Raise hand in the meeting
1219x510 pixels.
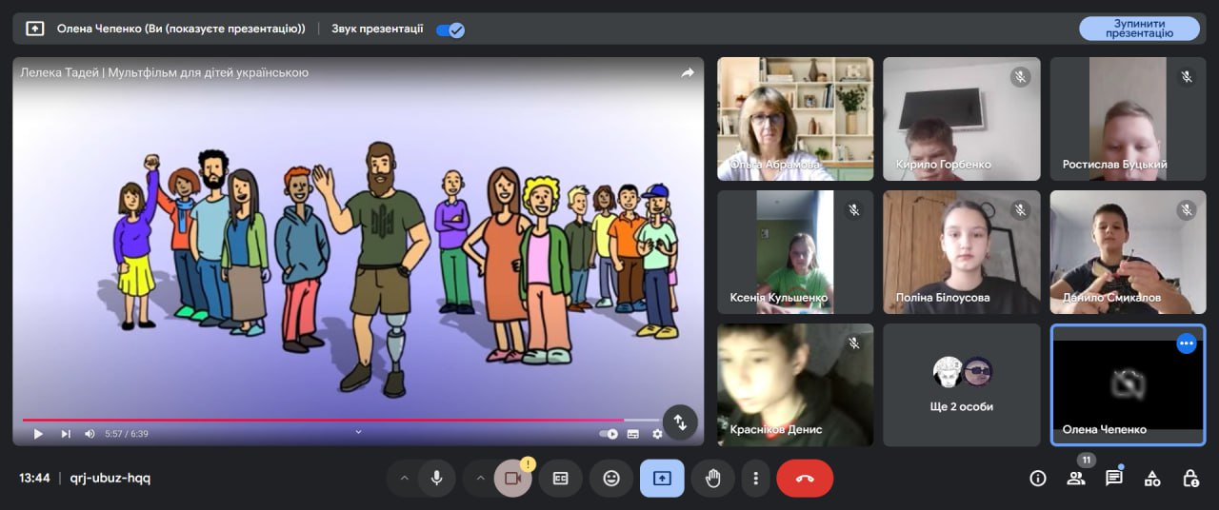click(x=712, y=478)
